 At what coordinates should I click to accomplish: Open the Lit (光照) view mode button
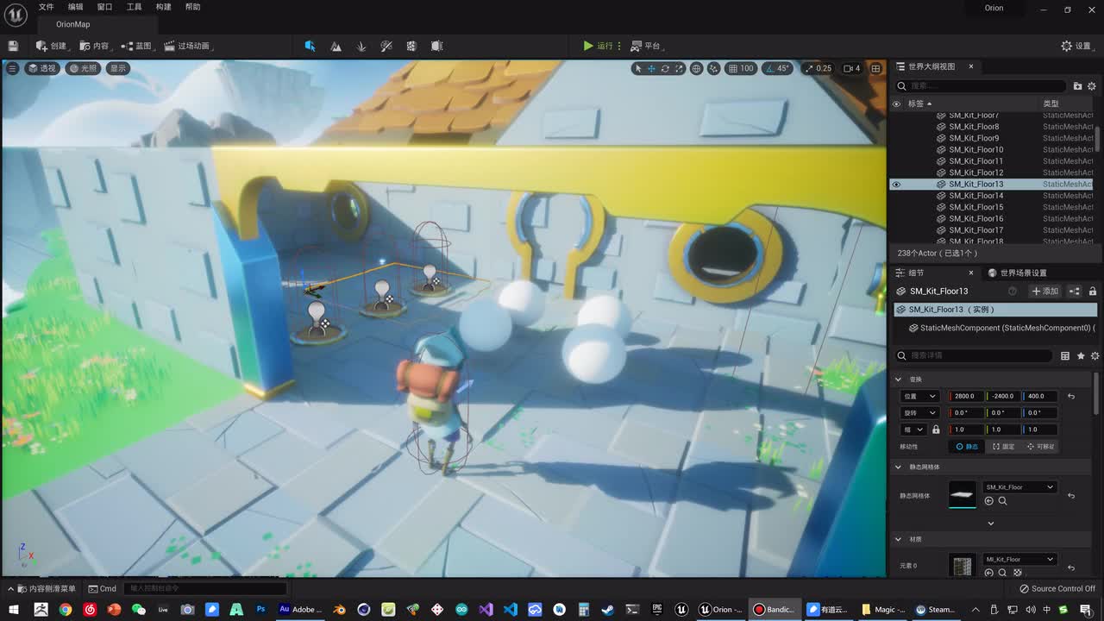point(84,68)
